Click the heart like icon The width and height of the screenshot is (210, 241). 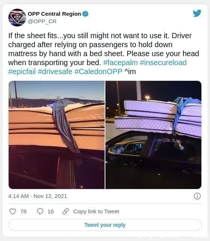pyautogui.click(x=13, y=211)
